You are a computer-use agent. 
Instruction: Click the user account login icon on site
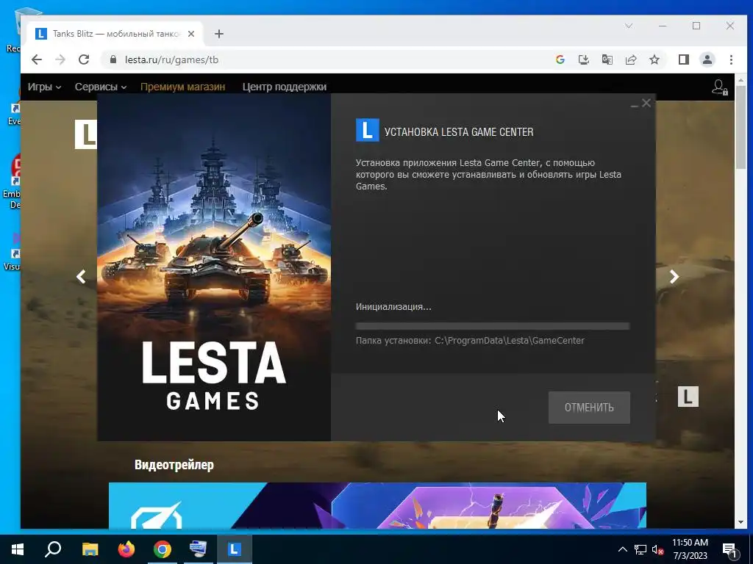pos(719,87)
